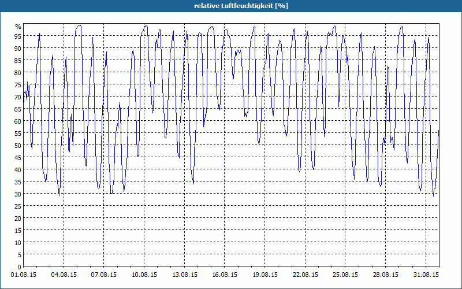This screenshot has width=462, height=289.
Task: Select the date label '19.08.15'
Action: 265,275
